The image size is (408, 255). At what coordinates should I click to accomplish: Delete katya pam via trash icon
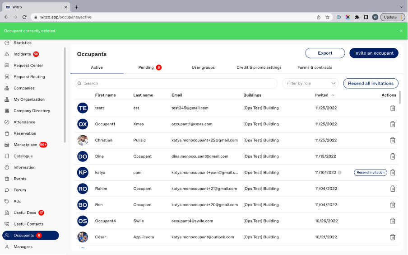(392, 173)
